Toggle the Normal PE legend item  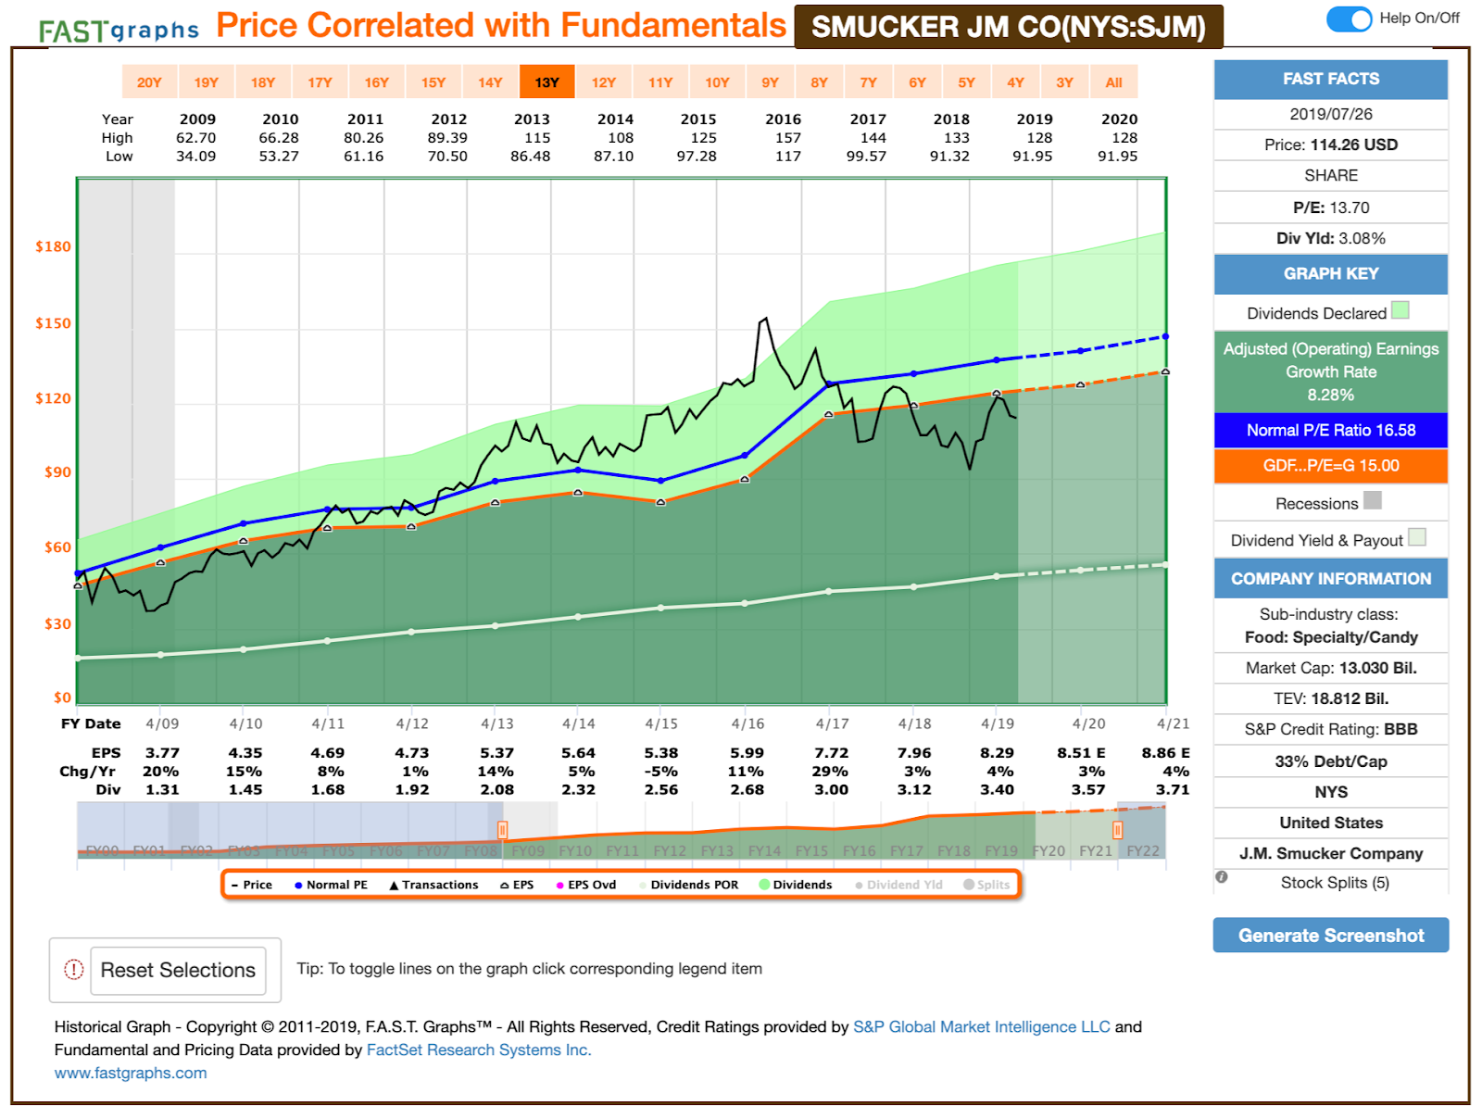pos(331,885)
